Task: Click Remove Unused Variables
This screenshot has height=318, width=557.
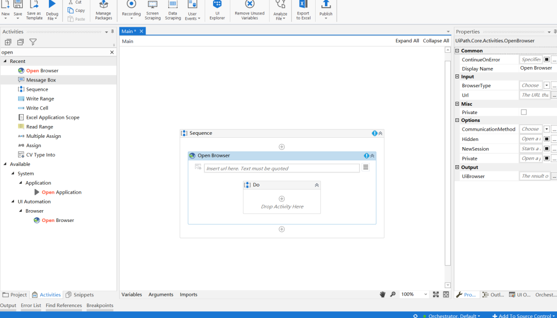Action: pos(250,10)
